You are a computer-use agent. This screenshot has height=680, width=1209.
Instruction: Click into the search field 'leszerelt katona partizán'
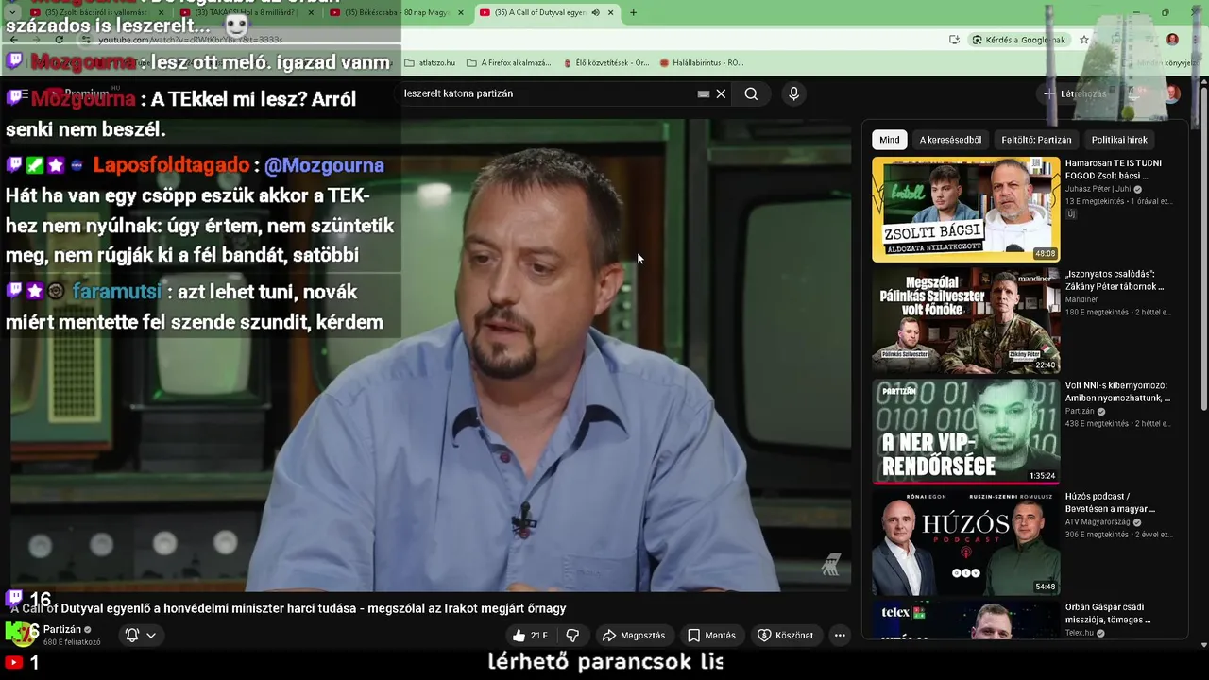click(x=548, y=93)
